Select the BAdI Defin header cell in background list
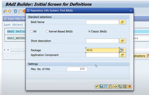The height and width of the screenshot is (95, 149). (x=16, y=31)
